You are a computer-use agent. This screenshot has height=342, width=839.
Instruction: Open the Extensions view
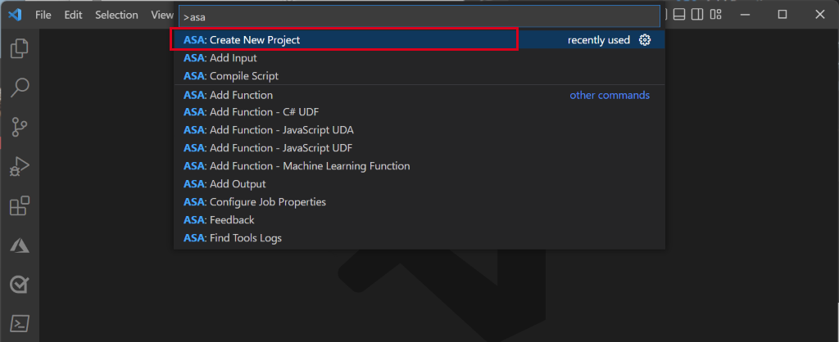tap(20, 205)
